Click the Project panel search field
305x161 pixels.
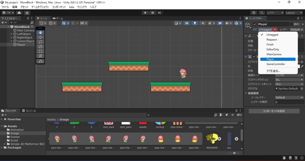click(x=180, y=115)
